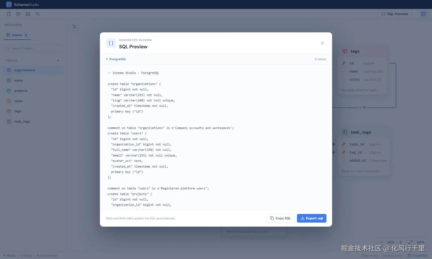432x259 pixels.
Task: Click the PostgreSQL dialect label
Action: pyautogui.click(x=118, y=59)
